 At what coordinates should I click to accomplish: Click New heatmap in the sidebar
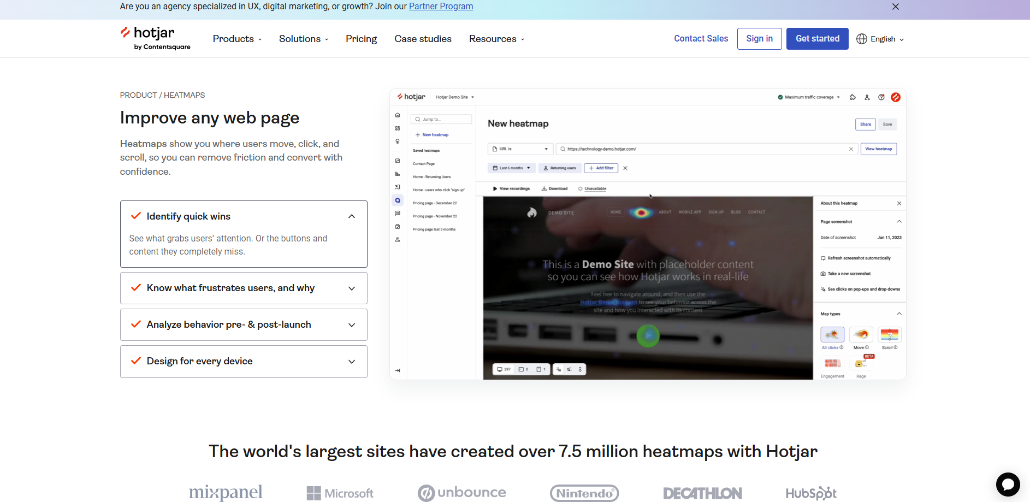432,134
